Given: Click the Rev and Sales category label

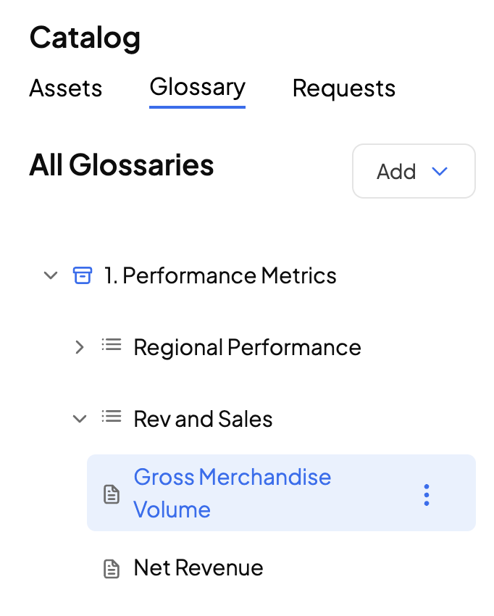Looking at the screenshot, I should tap(204, 419).
